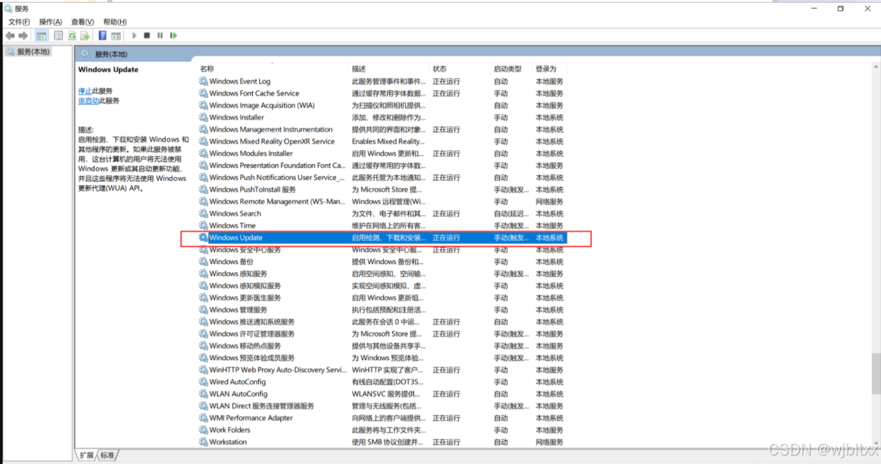Click the Export List toolbar icon

click(x=85, y=35)
